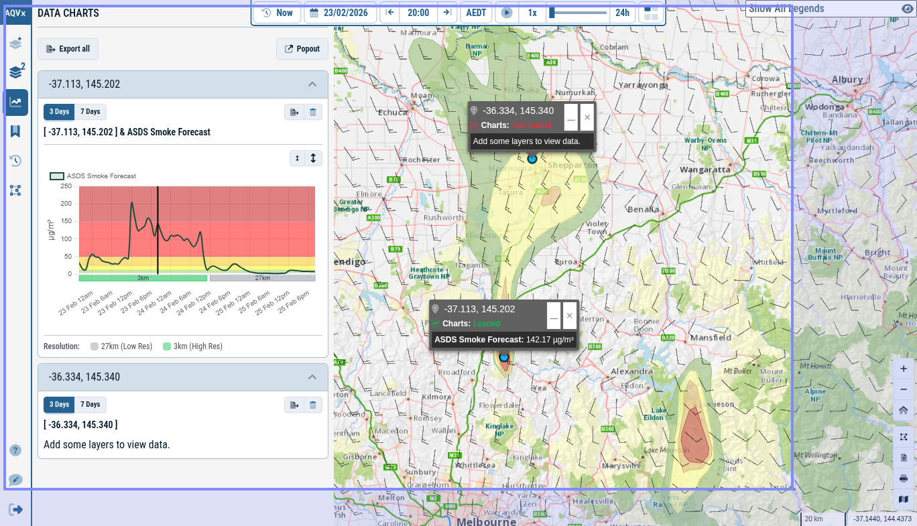
Task: Delete the -37.113, 145.202 chart with trash icon
Action: (313, 113)
